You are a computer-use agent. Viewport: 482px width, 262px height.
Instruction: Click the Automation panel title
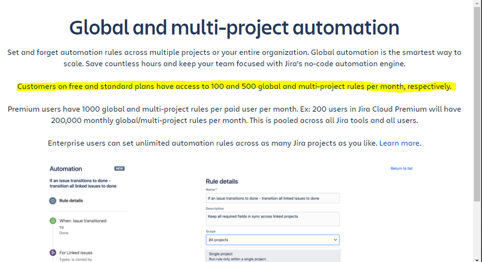pyautogui.click(x=66, y=169)
